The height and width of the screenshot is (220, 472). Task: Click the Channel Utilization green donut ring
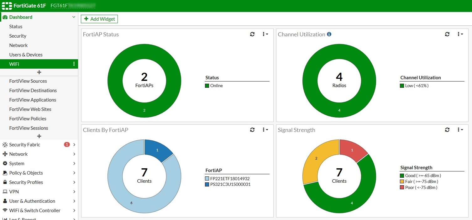339,110
